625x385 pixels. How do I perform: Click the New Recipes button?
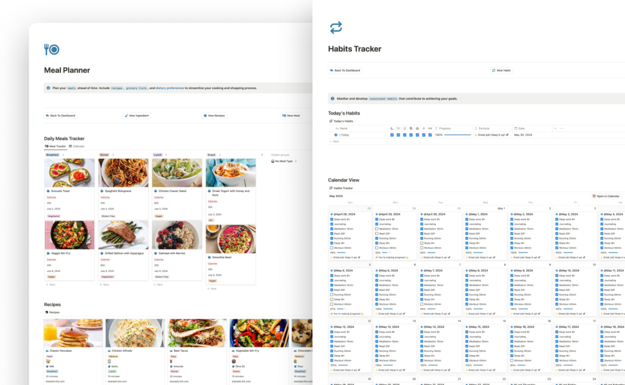pyautogui.click(x=214, y=116)
